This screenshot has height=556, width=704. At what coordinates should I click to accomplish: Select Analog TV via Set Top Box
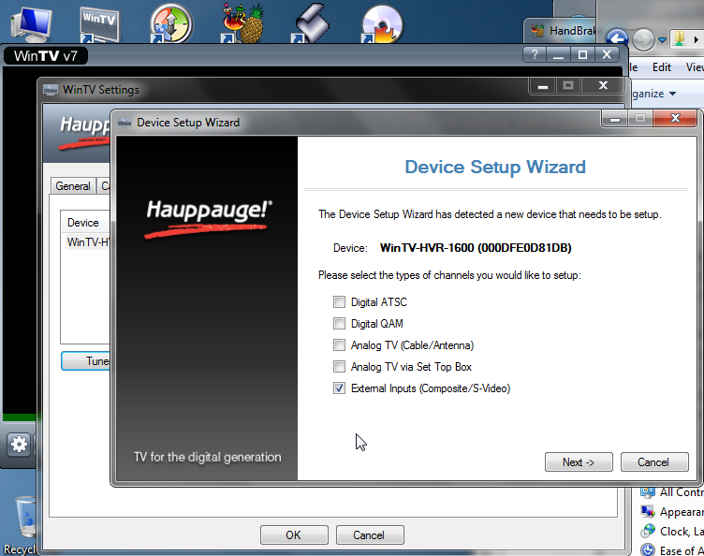(x=339, y=367)
